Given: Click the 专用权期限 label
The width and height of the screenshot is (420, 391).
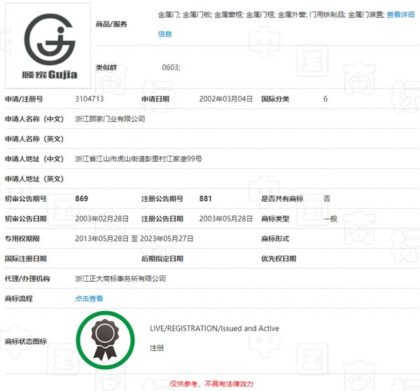Looking at the screenshot, I should [x=22, y=238].
